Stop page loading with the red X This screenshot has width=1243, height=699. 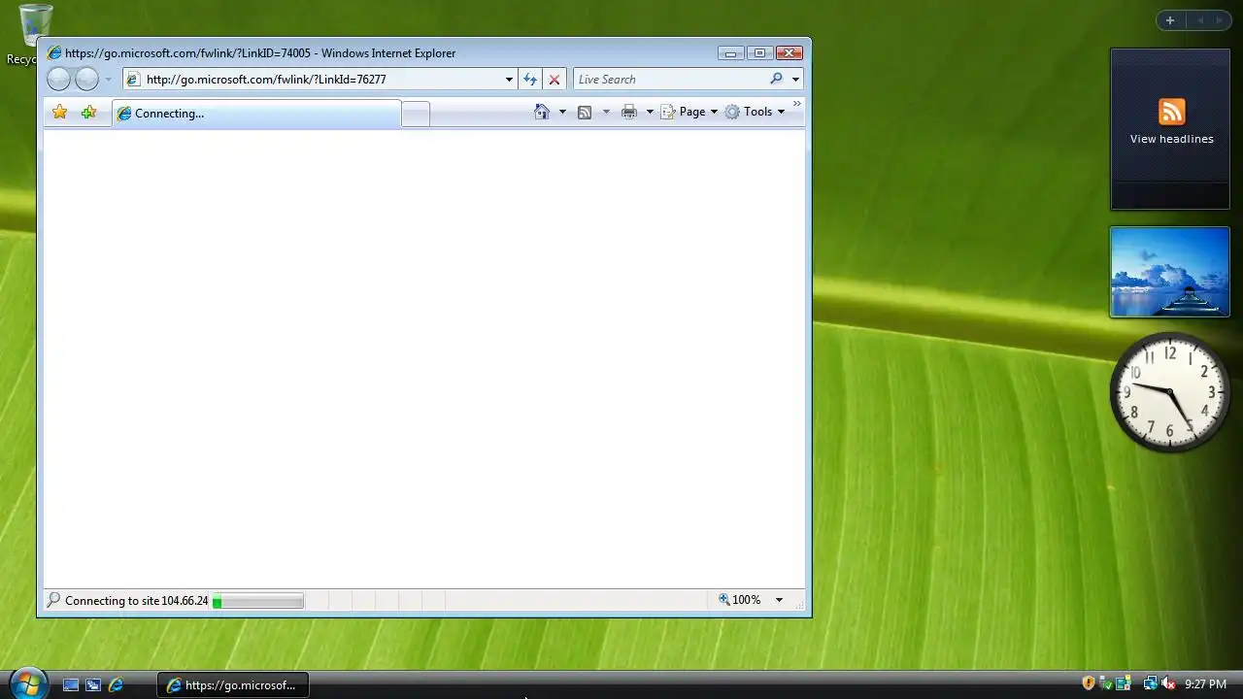tap(554, 80)
